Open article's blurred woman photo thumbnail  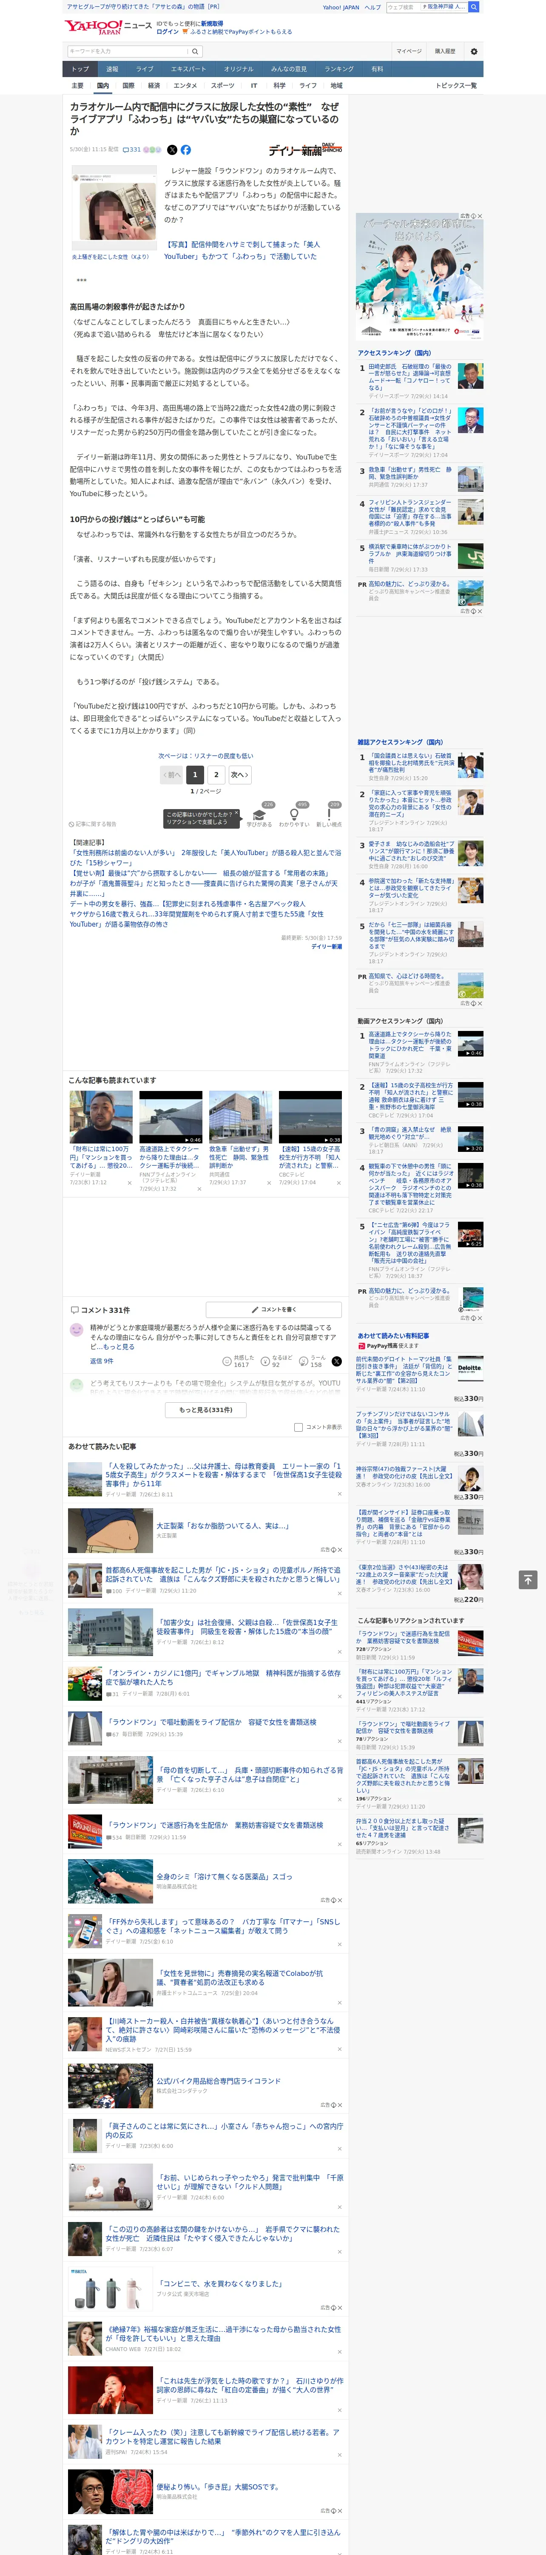pyautogui.click(x=114, y=208)
